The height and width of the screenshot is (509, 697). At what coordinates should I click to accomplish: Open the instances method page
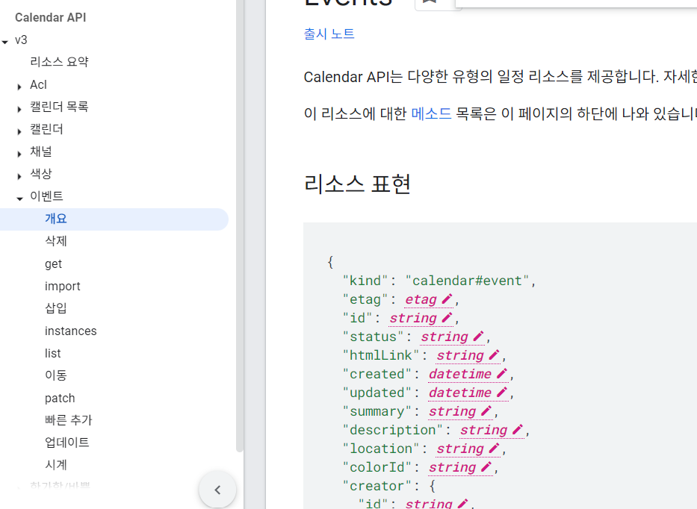point(71,331)
